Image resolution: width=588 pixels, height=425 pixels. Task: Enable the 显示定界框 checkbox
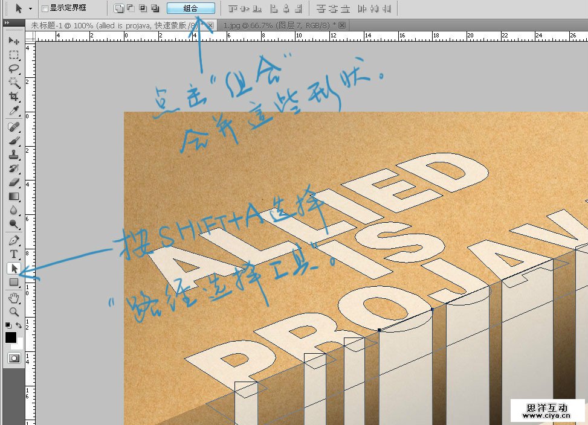[45, 8]
